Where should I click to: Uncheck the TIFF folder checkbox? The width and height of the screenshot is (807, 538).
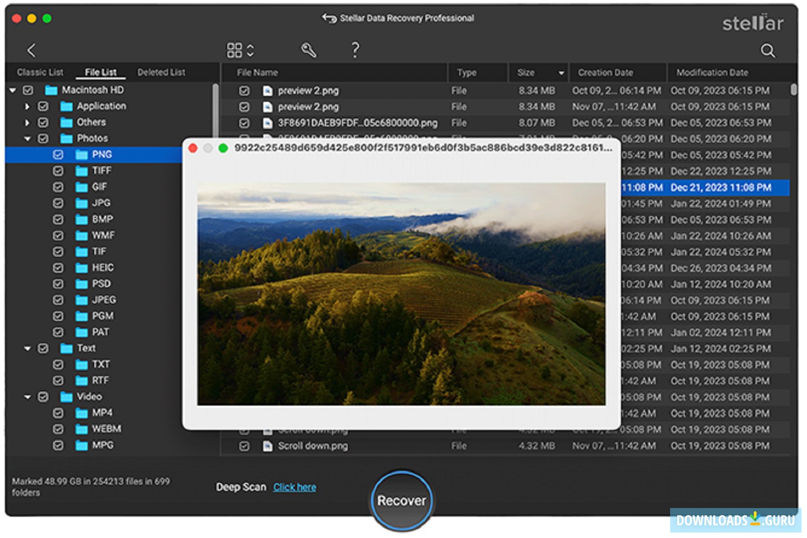pyautogui.click(x=59, y=171)
